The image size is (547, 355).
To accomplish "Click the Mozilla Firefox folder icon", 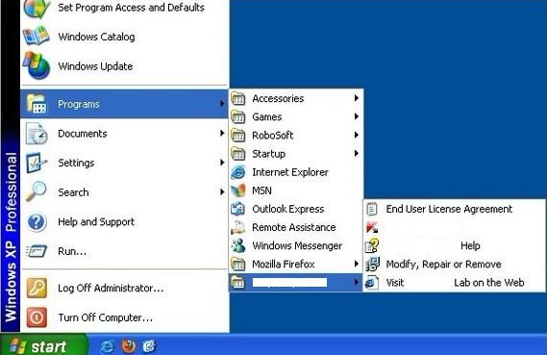I will tap(238, 265).
